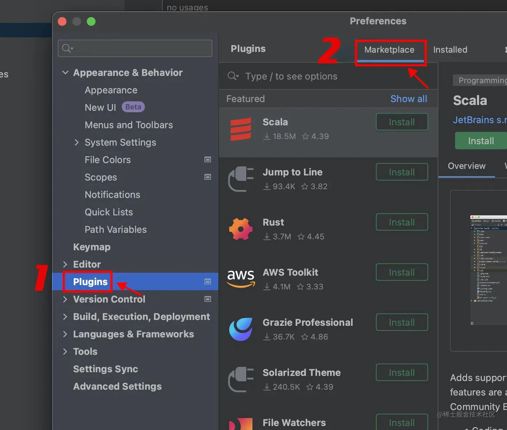Install the Scala plugin from the list
507x430 pixels.
click(402, 122)
